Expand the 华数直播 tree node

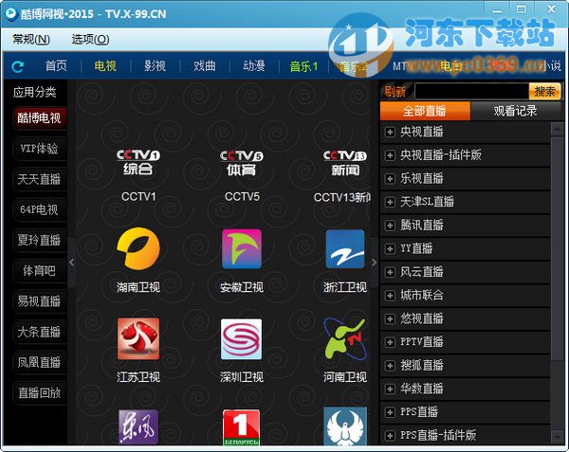point(390,389)
